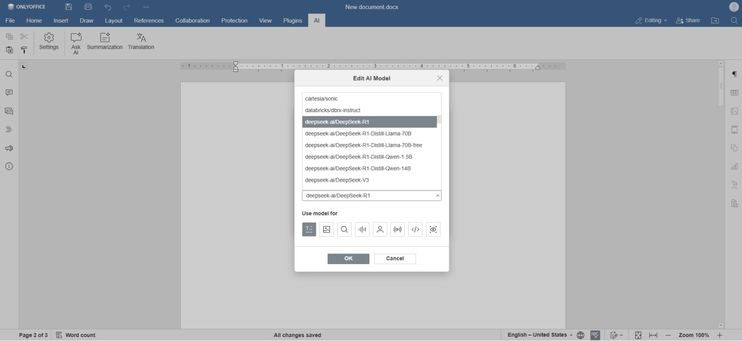The image size is (742, 341).
Task: Toggle Text capability for the model
Action: coord(309,229)
